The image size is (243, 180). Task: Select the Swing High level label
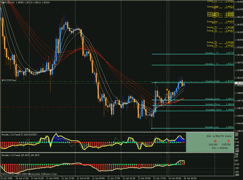click(x=213, y=7)
